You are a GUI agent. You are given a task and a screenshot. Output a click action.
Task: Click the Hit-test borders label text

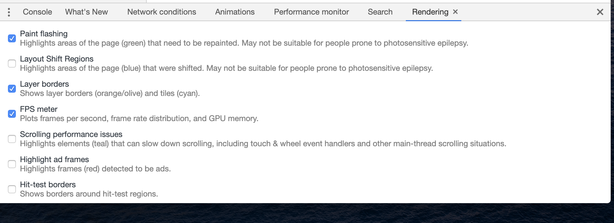[x=48, y=185]
